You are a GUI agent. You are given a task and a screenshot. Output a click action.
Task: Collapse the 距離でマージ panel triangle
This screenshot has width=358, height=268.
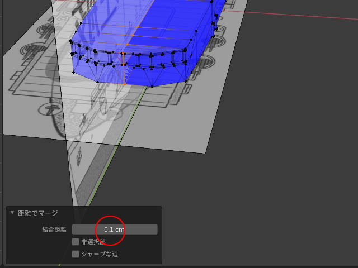coord(12,213)
